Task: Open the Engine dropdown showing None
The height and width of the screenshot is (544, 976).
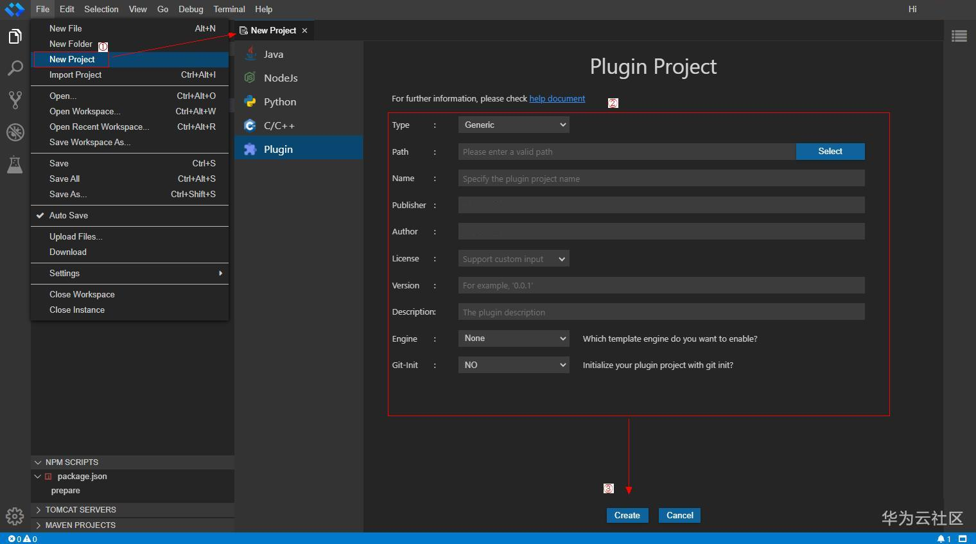Action: (x=514, y=338)
